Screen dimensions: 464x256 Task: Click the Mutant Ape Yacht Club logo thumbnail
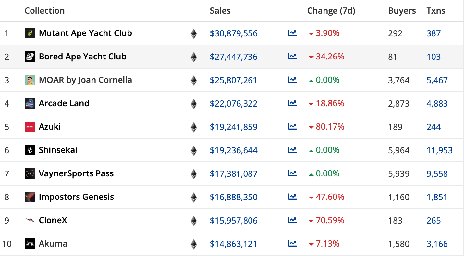[30, 33]
